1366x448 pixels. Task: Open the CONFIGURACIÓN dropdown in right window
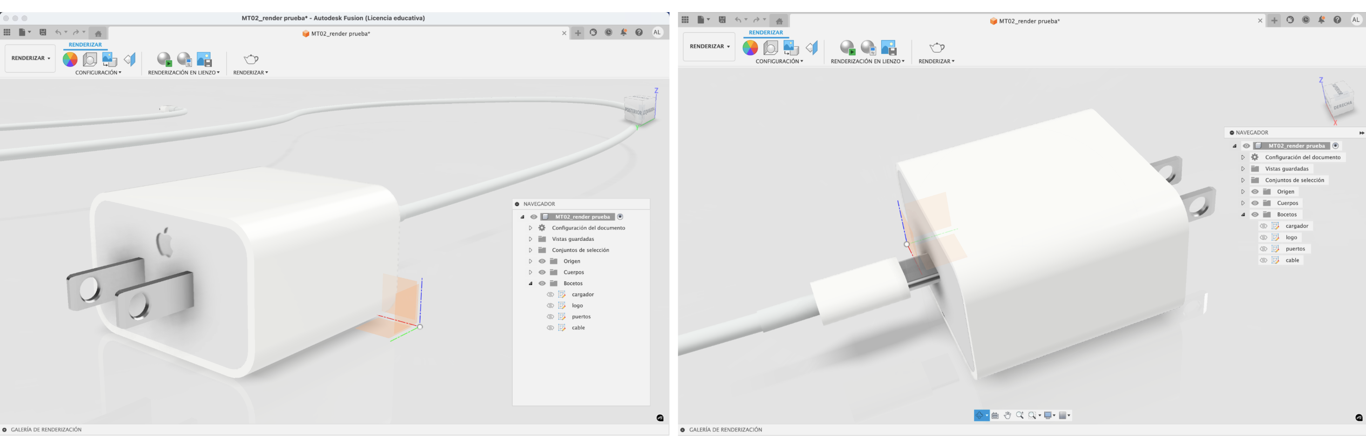[778, 61]
